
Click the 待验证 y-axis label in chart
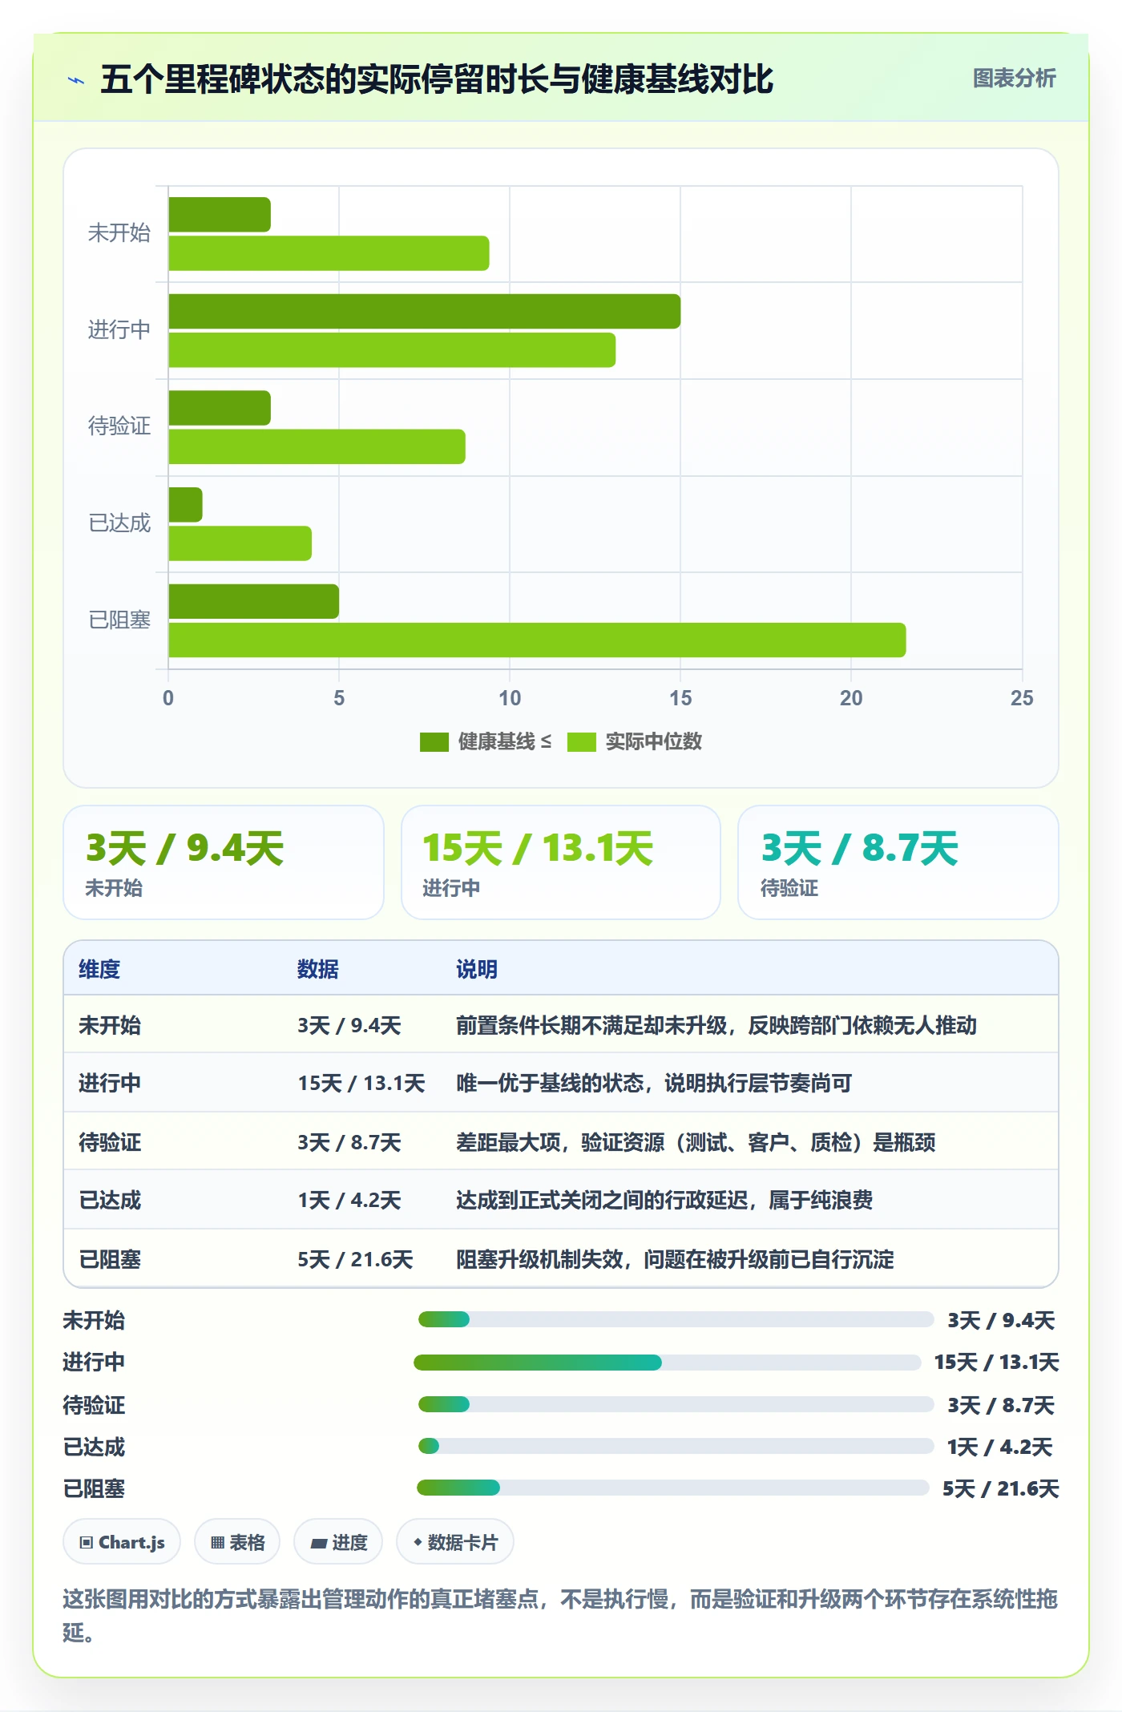point(119,426)
